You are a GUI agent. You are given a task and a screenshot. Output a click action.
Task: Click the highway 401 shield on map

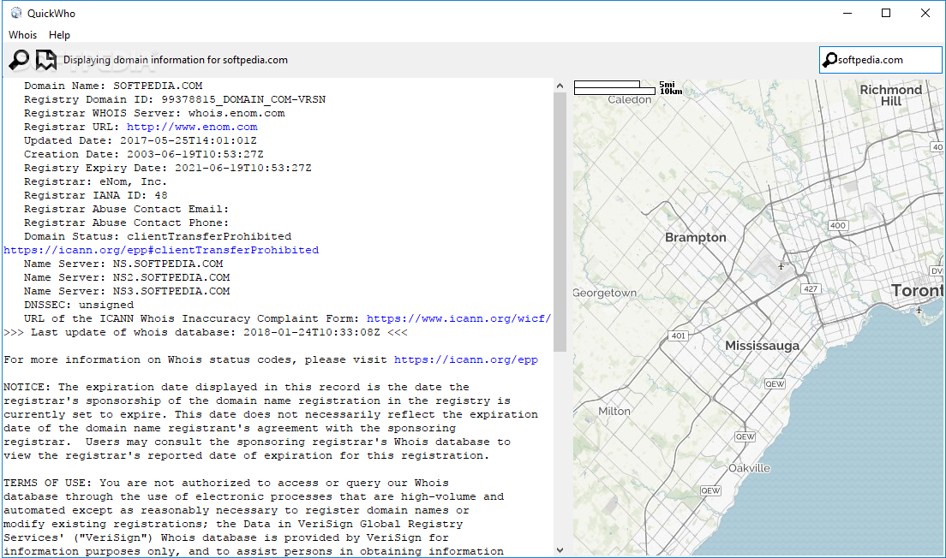pos(678,335)
